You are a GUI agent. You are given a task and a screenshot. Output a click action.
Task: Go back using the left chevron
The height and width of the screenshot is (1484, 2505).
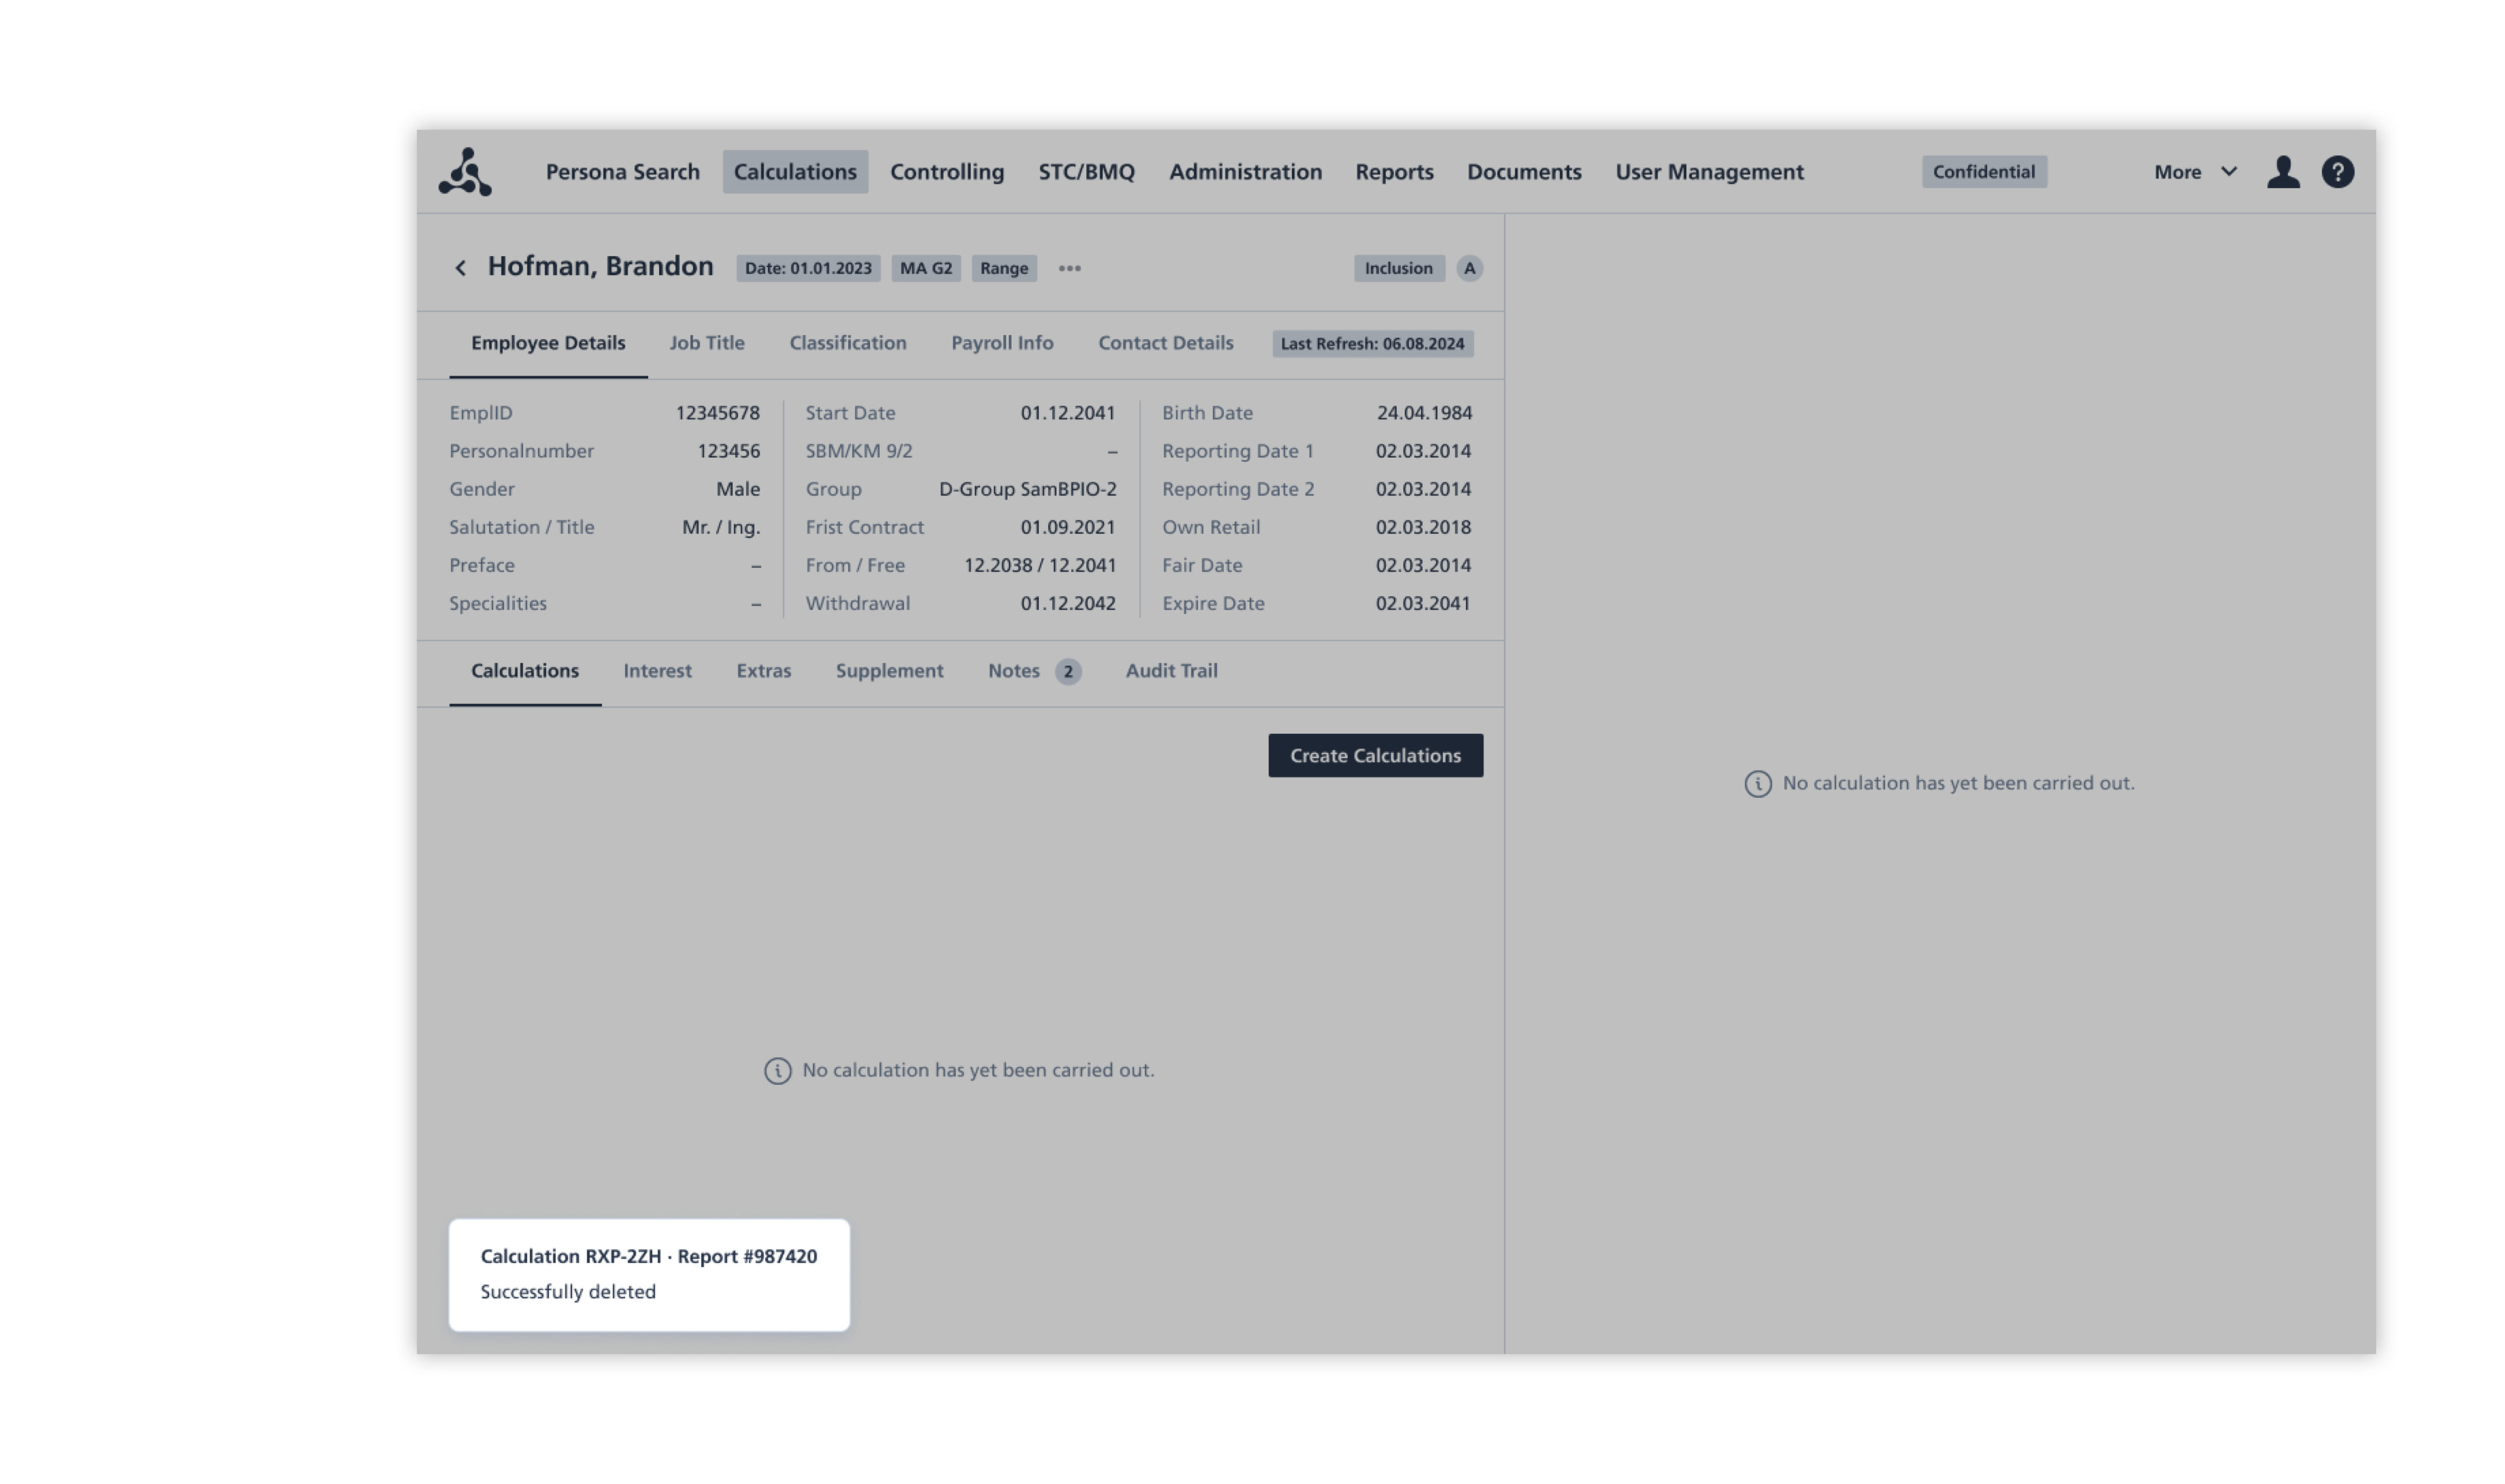click(460, 268)
